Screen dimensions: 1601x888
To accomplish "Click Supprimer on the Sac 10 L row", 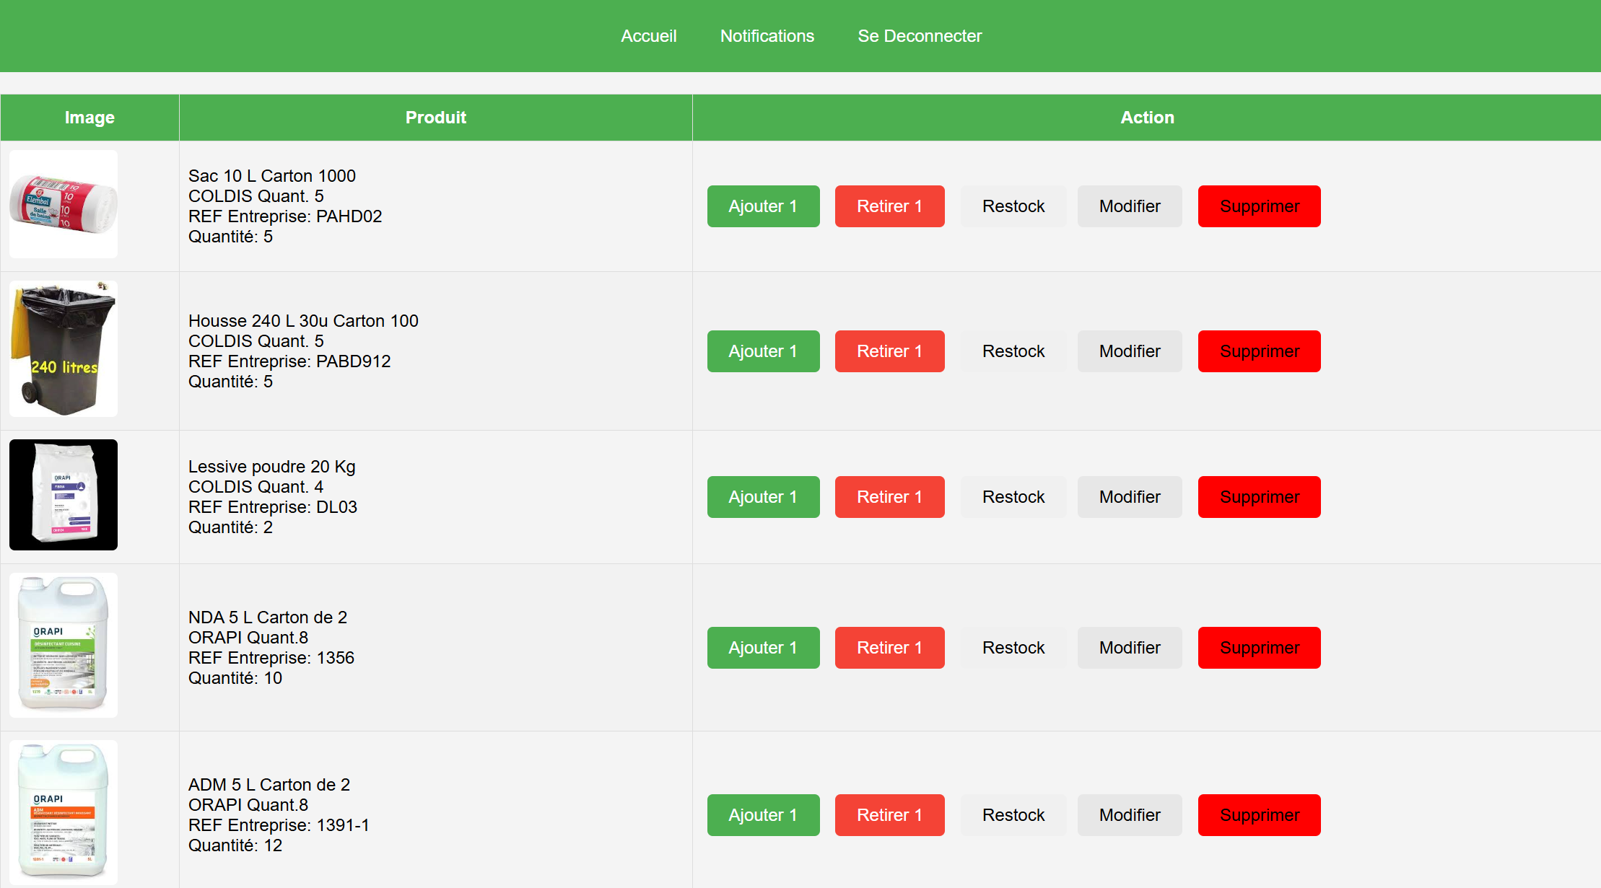I will point(1259,206).
